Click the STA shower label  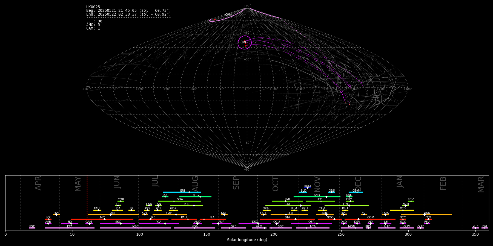287,218
